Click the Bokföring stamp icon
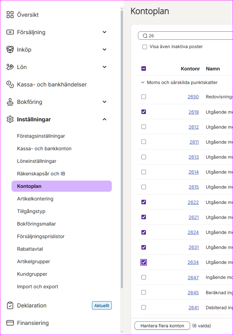The width and height of the screenshot is (233, 335). 10,102
